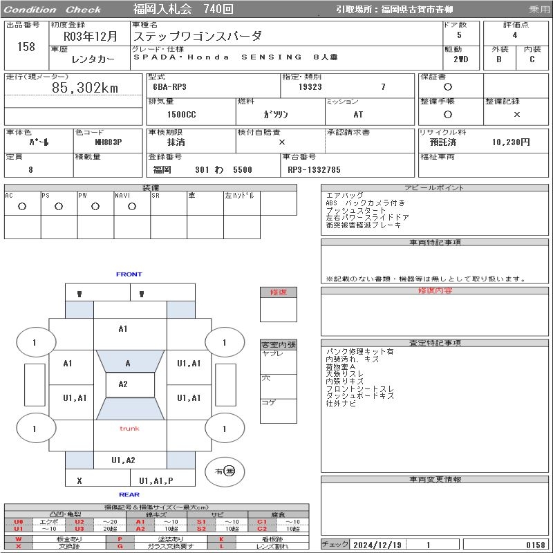Click appeal point エアバッグ
This screenshot has height=553, width=553.
coord(344,195)
